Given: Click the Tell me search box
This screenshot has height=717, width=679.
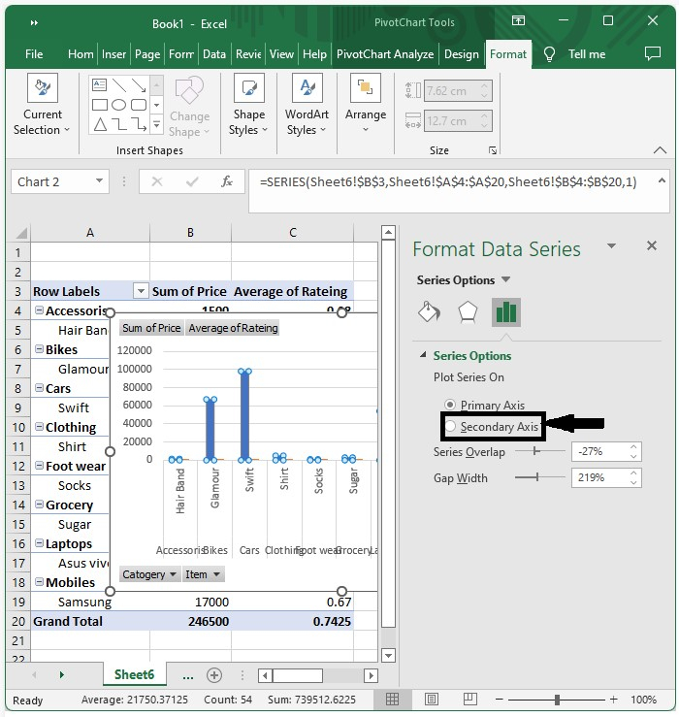Looking at the screenshot, I should 587,54.
